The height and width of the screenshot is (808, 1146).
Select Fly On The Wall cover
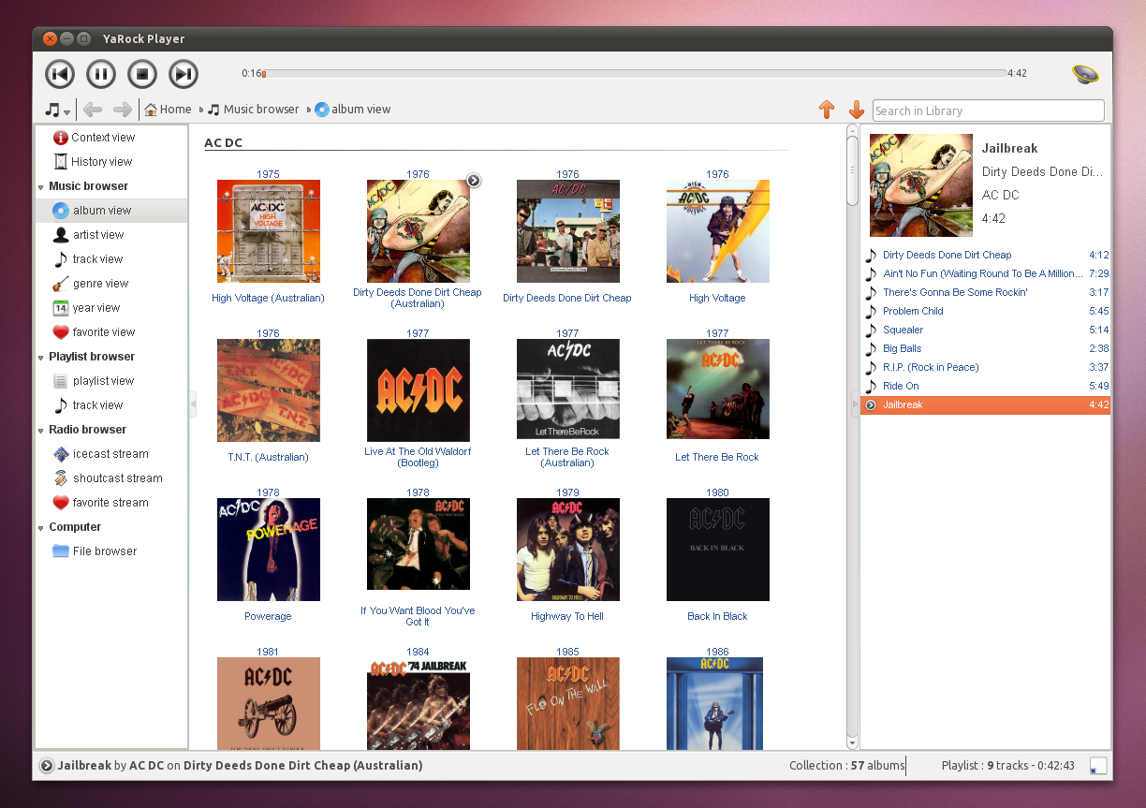567,703
